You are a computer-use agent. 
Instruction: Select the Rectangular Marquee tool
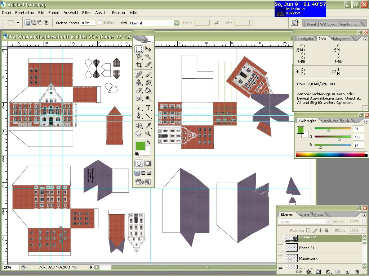click(x=139, y=49)
